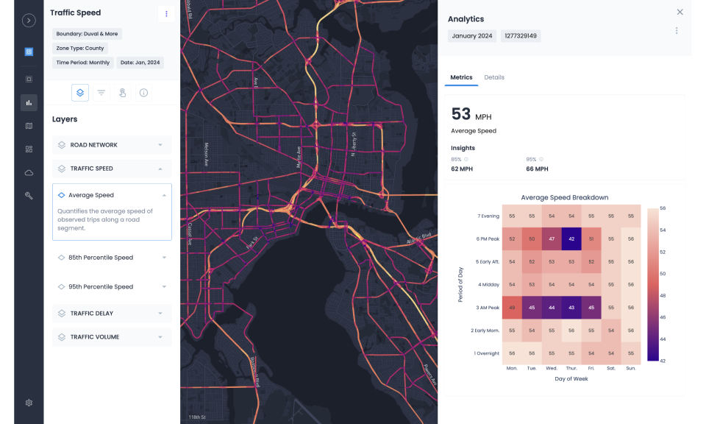Open the filter options icon
Viewport: 706px width, 424px height.
pos(101,93)
